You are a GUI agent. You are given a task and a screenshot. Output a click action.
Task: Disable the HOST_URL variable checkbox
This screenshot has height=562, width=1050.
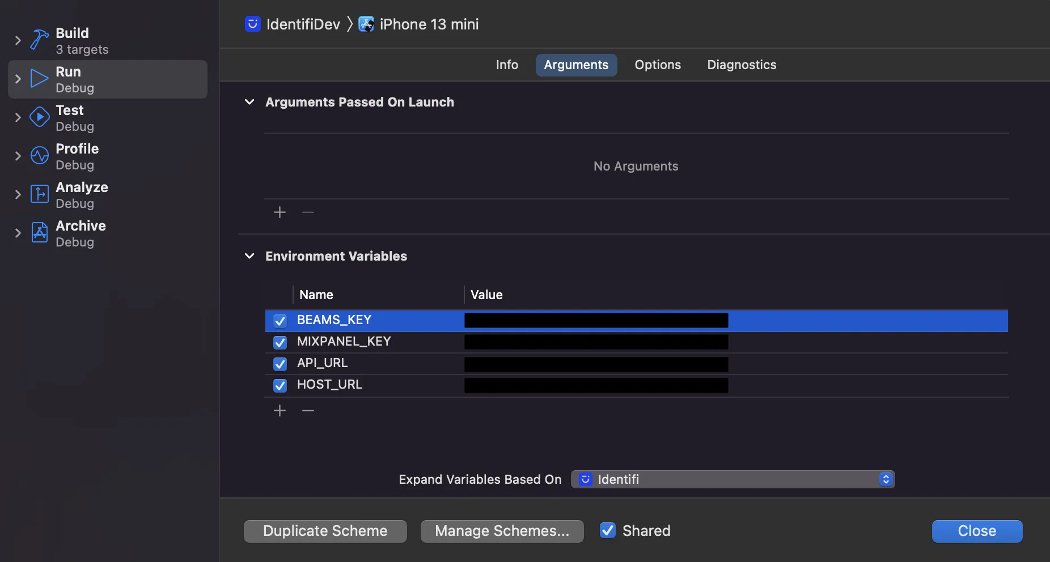pyautogui.click(x=280, y=385)
